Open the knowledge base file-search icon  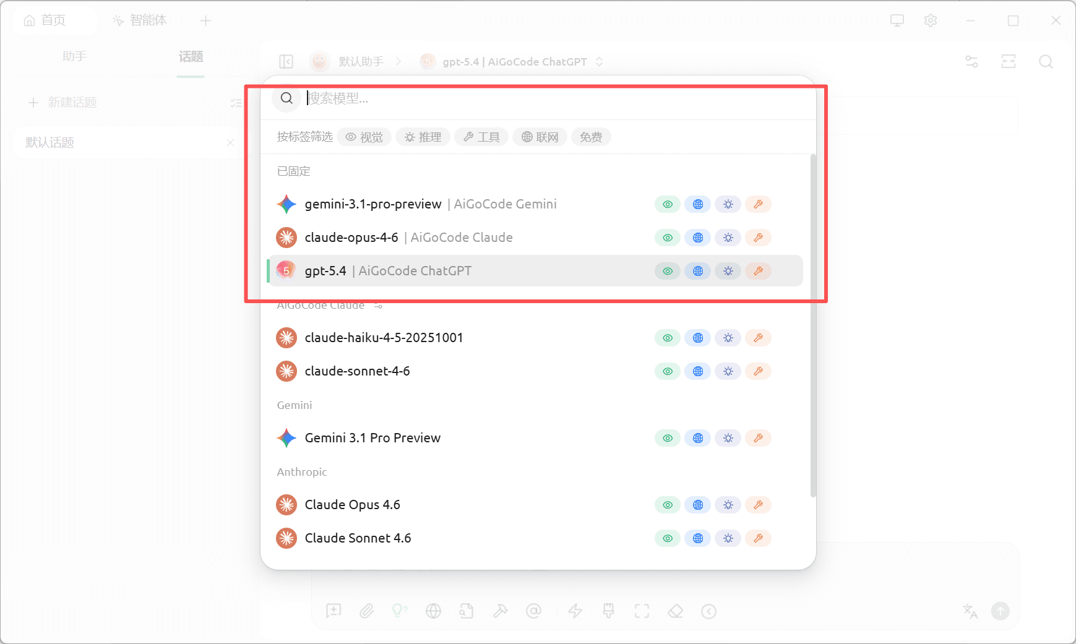click(467, 611)
